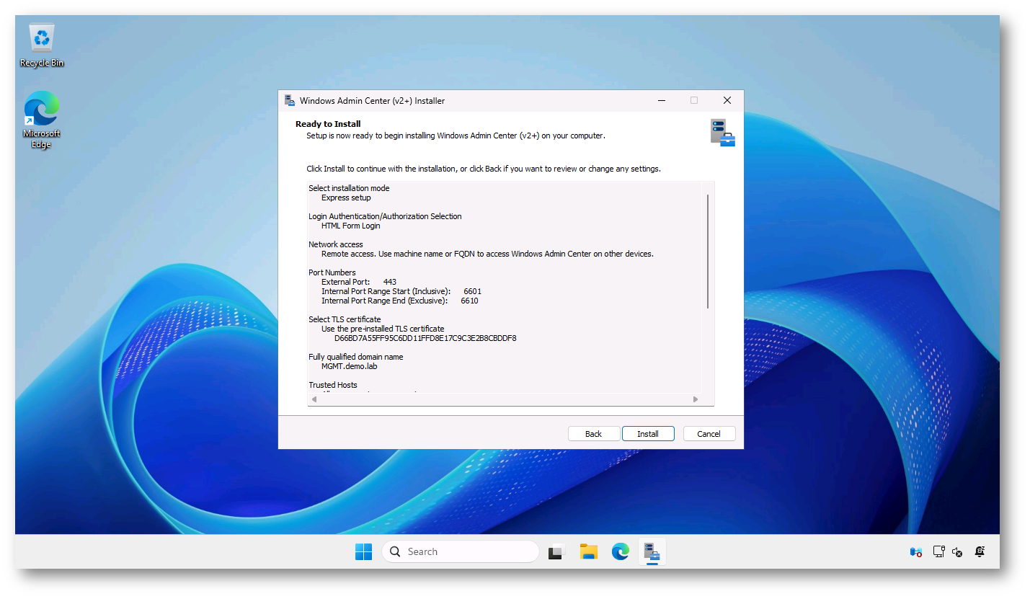Image resolution: width=1030 pixels, height=599 pixels.
Task: Click the Windows Admin Center logo in header
Action: click(722, 133)
